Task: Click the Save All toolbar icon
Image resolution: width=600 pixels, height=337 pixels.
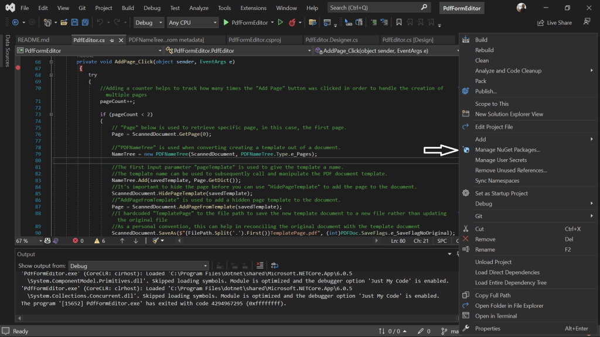Action: click(85, 23)
